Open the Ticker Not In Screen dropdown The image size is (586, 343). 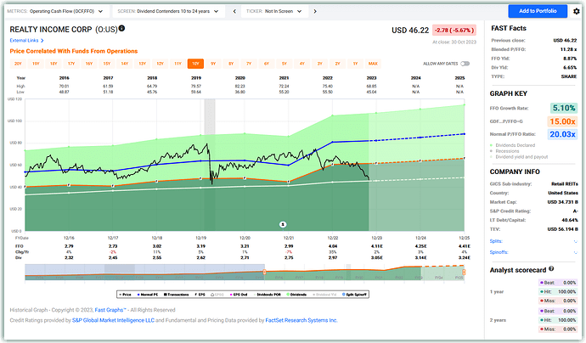tap(274, 11)
